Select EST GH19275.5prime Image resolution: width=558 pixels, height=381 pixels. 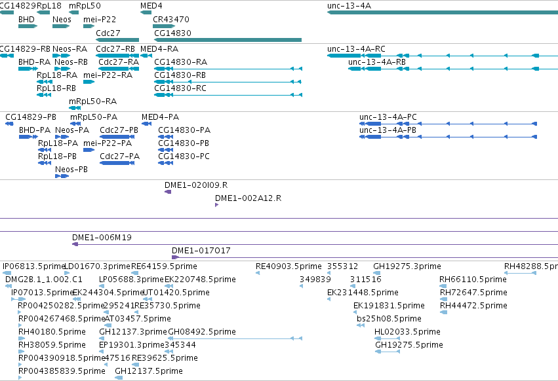pos(388,352)
